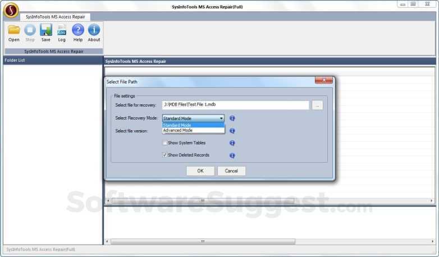Confirm the dialog with OK
This screenshot has height=257, width=439.
tap(200, 171)
